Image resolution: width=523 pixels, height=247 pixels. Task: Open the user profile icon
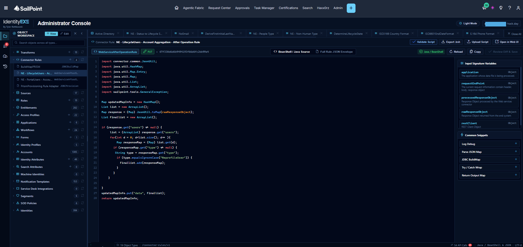[x=518, y=8]
